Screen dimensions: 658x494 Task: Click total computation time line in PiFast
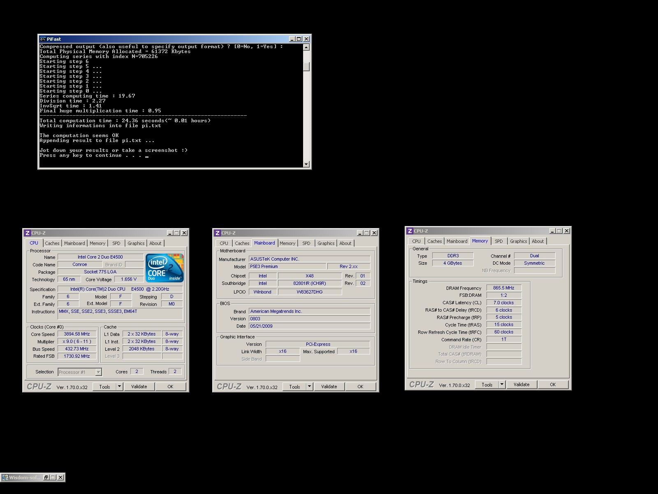[125, 121]
